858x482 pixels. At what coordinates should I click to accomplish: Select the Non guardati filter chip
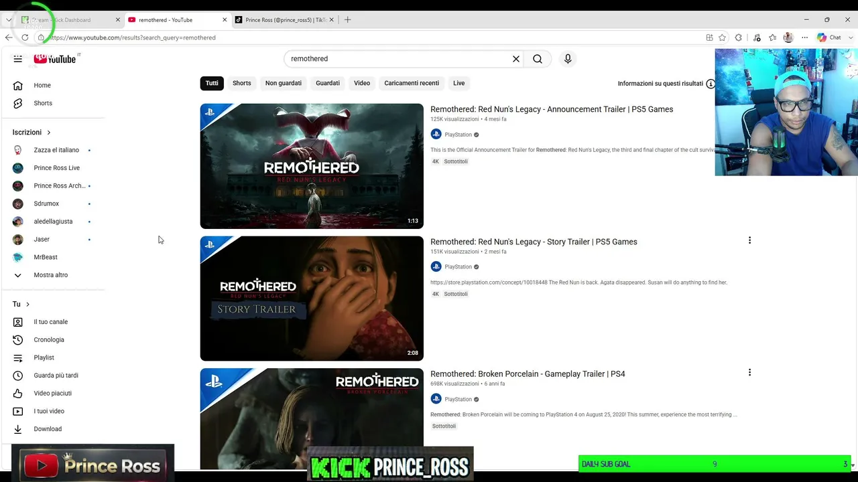[x=284, y=83]
